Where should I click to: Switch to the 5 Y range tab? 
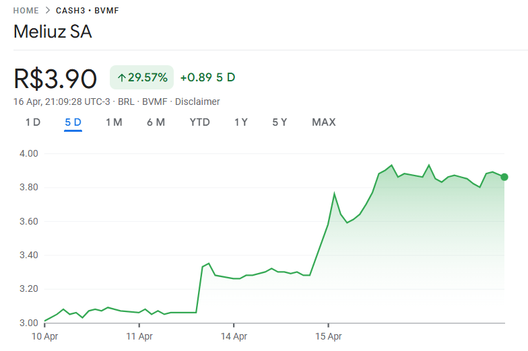point(279,122)
